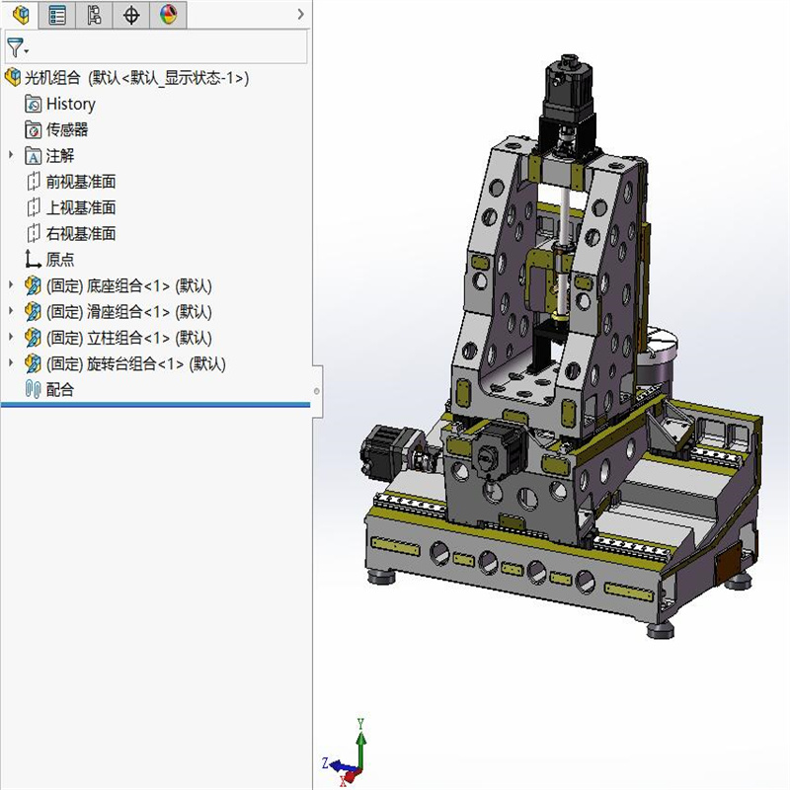
Task: Click the 旋转台组合<1> assembly icon
Action: point(34,363)
